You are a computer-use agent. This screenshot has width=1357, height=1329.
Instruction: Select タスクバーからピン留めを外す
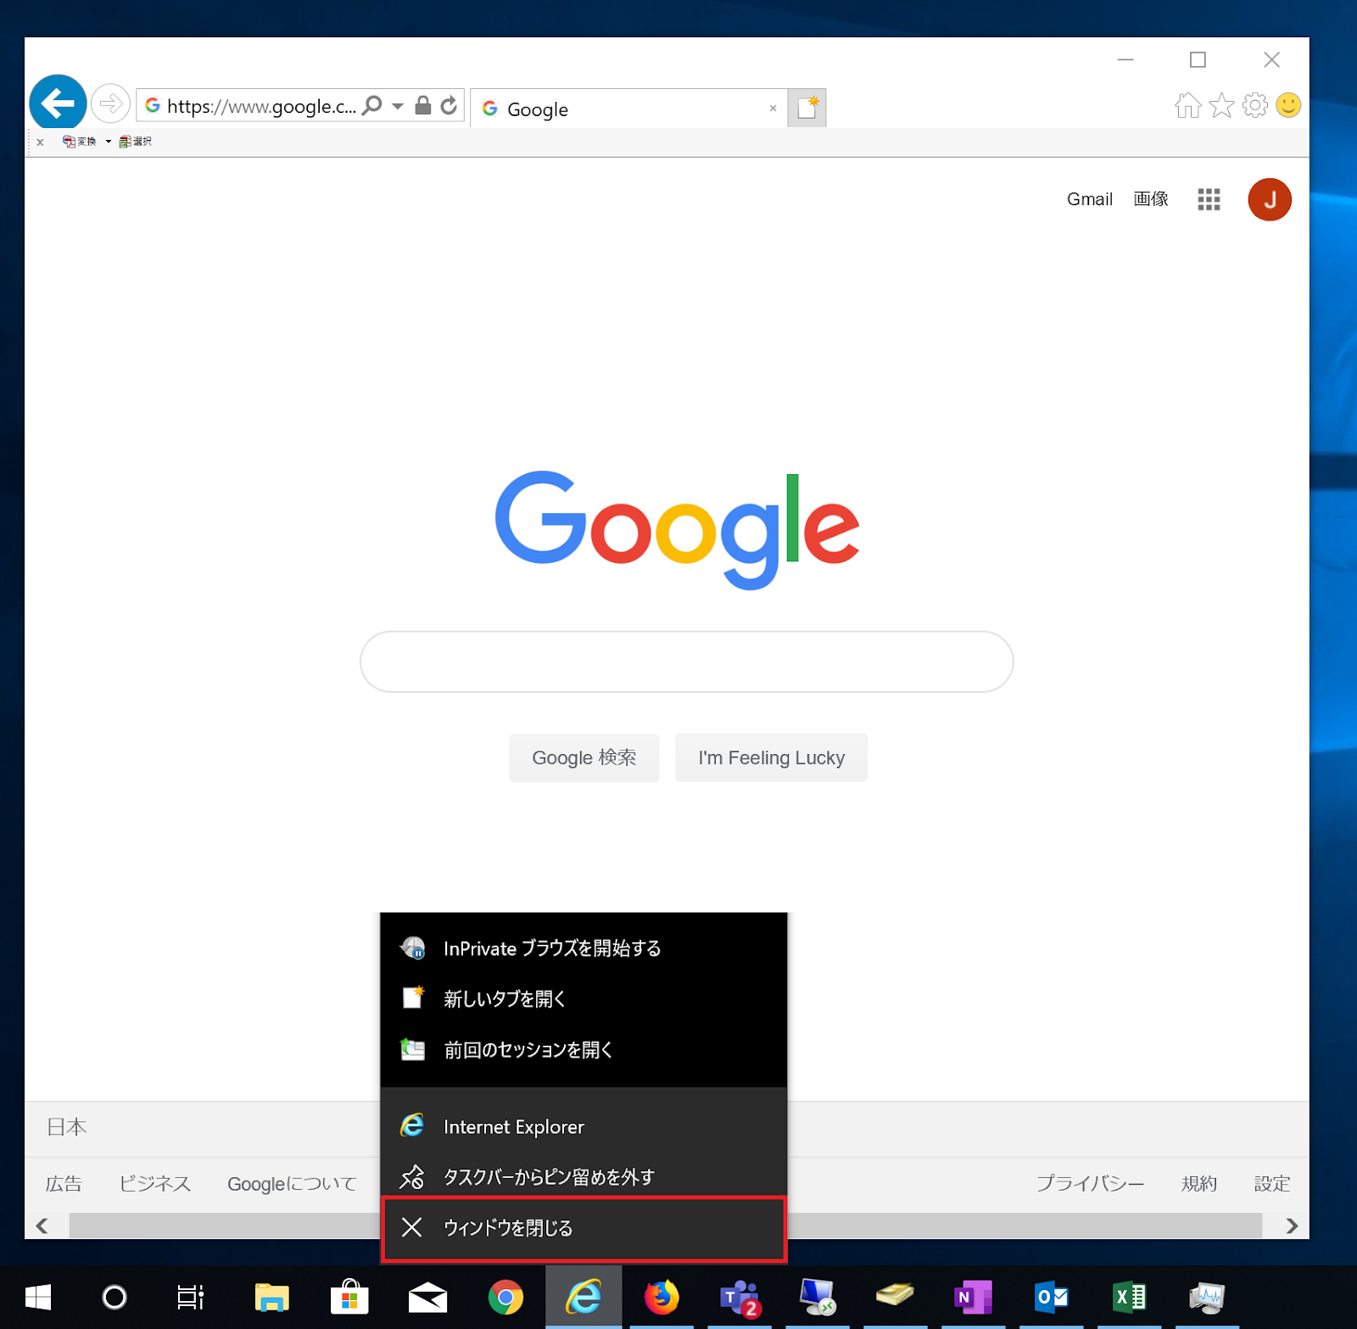[584, 1177]
